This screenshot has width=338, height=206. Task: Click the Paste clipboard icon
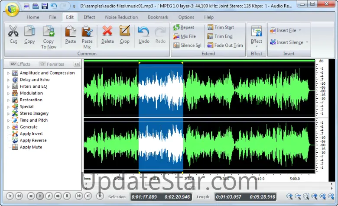pos(71,31)
